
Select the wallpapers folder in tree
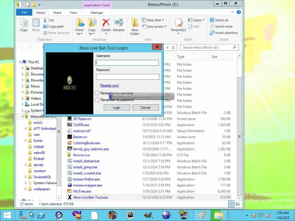click(x=41, y=189)
